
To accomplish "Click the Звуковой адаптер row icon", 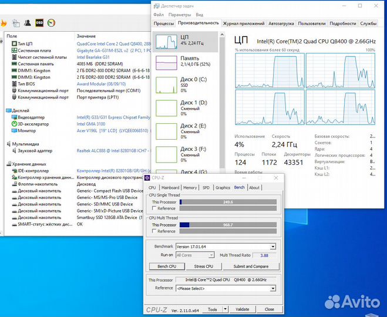I will (14, 150).
